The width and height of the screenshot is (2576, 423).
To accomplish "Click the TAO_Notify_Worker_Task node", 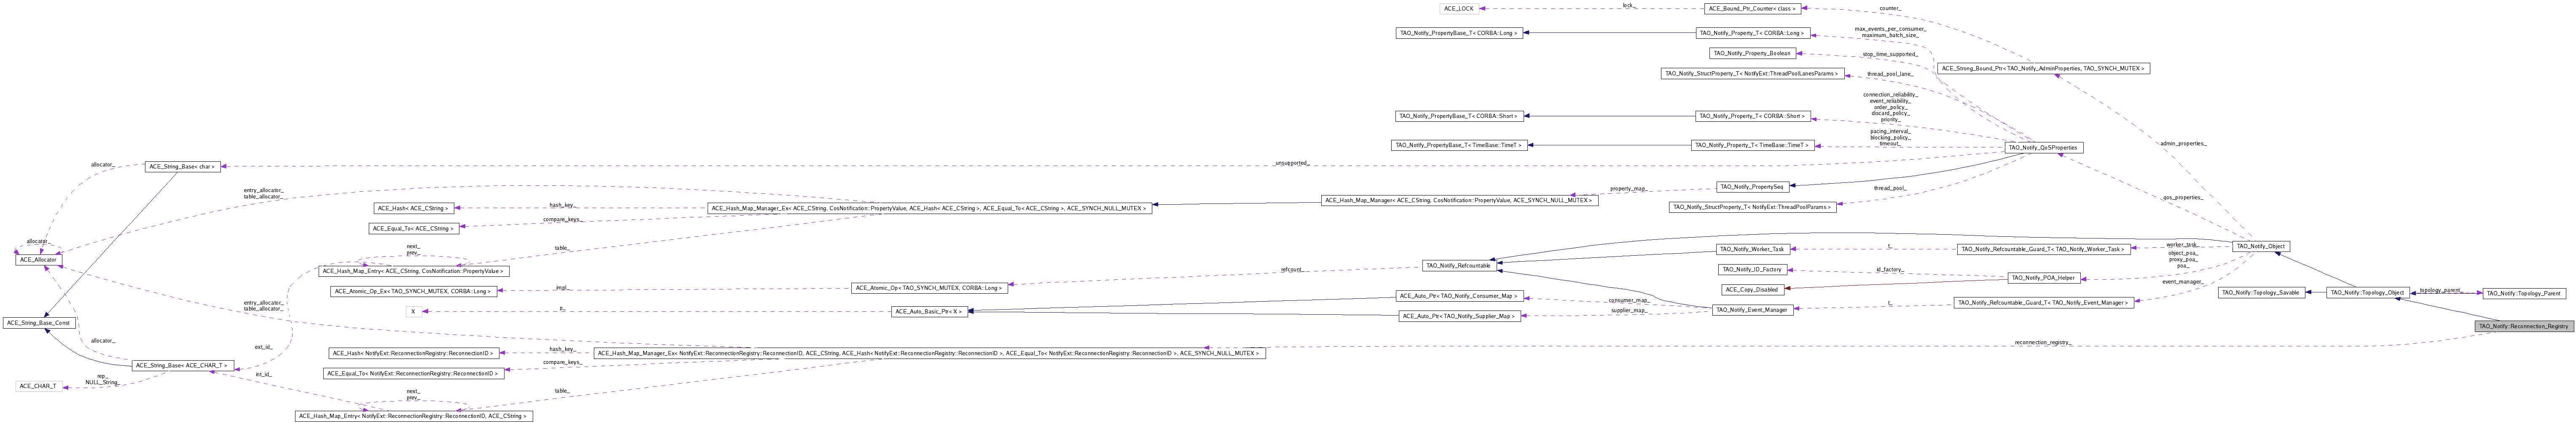I will 1751,249.
